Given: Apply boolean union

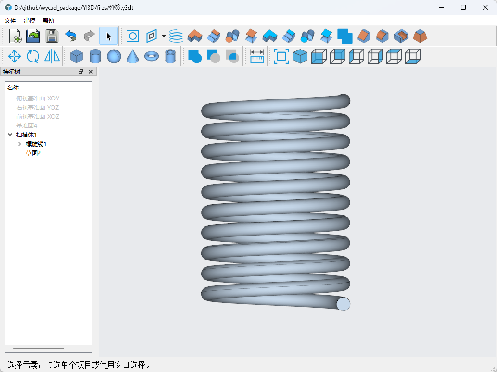Looking at the screenshot, I should tap(195, 56).
